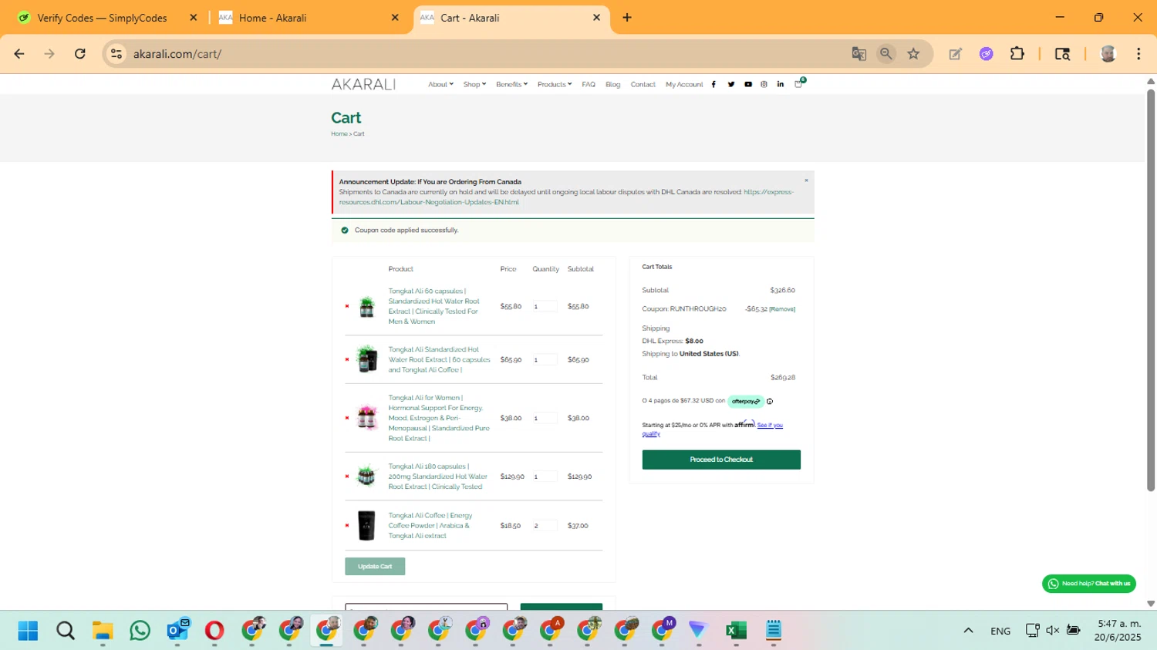Viewport: 1157px width, 650px height.
Task: Open a new browser tab
Action: click(627, 18)
